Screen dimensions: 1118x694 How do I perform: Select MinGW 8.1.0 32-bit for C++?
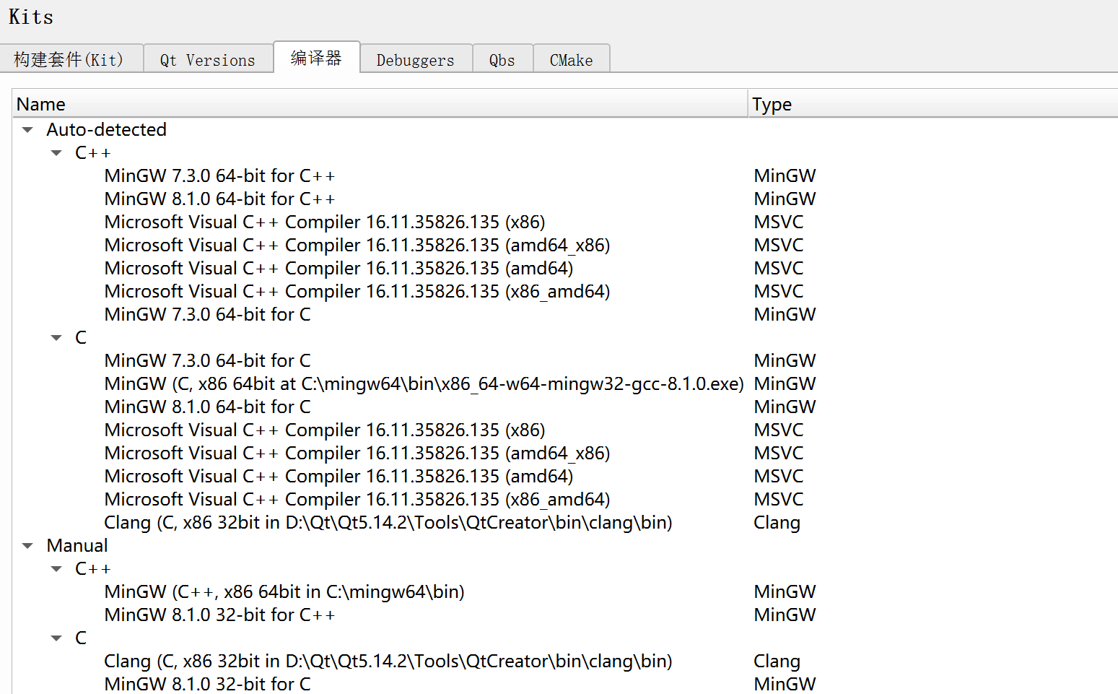click(220, 615)
